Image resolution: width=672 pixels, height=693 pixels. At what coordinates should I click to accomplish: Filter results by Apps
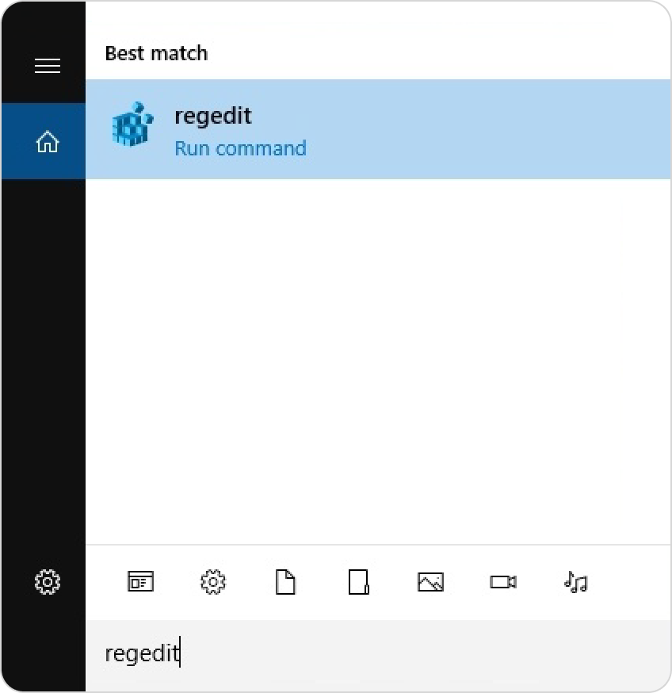click(140, 582)
